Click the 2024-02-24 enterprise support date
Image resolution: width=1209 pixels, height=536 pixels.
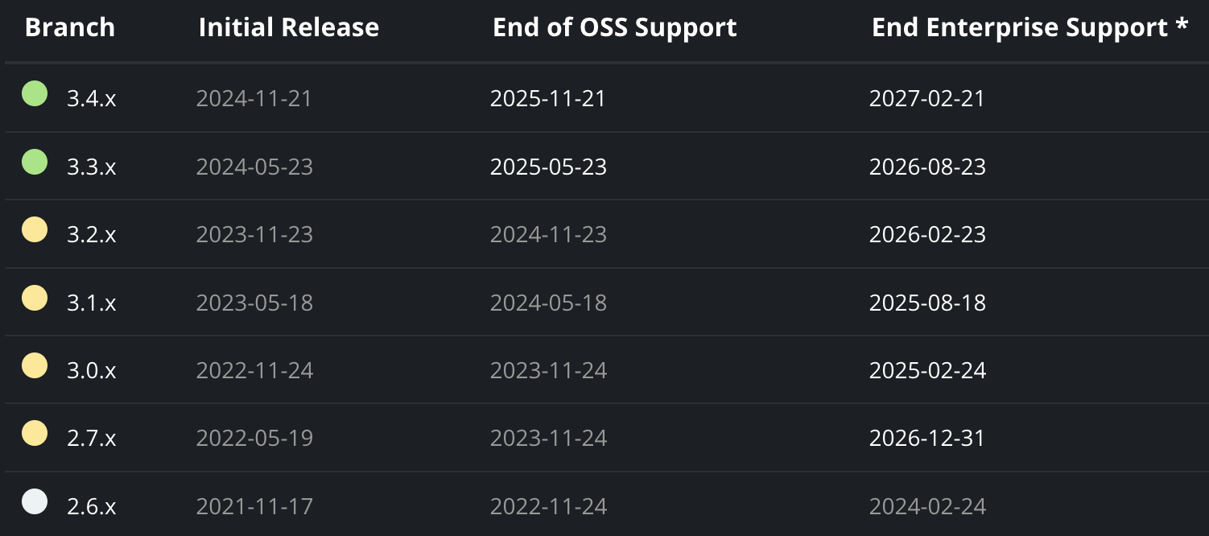927,506
